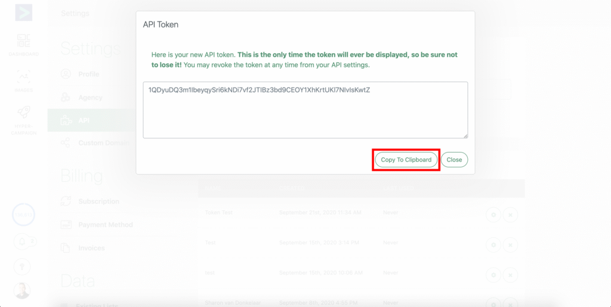611x307 pixels.
Task: Delete the Token Test token with X icon
Action: [x=510, y=214]
